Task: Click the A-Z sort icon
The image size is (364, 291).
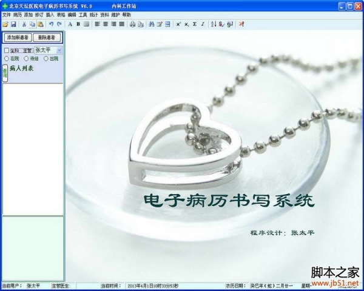Action: pyautogui.click(x=214, y=24)
